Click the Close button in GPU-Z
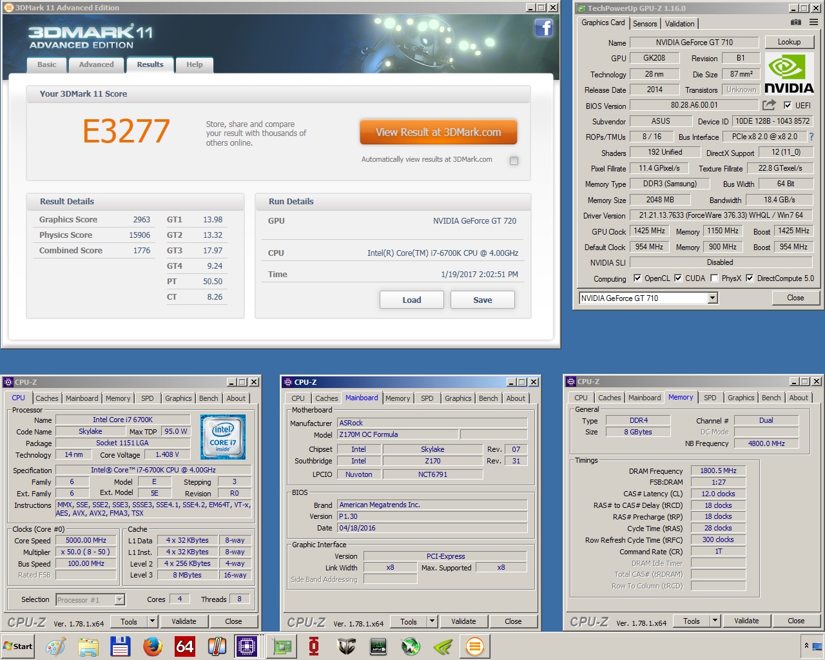825x660 pixels. (x=795, y=298)
